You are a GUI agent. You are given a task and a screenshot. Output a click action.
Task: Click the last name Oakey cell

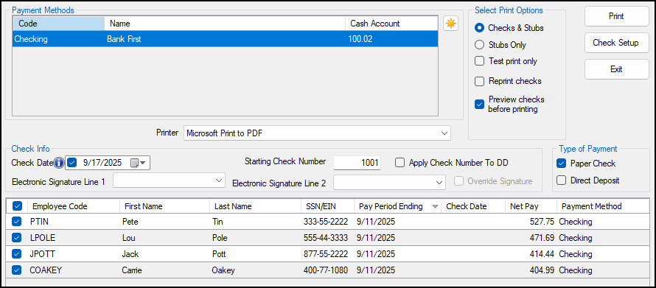pos(223,270)
